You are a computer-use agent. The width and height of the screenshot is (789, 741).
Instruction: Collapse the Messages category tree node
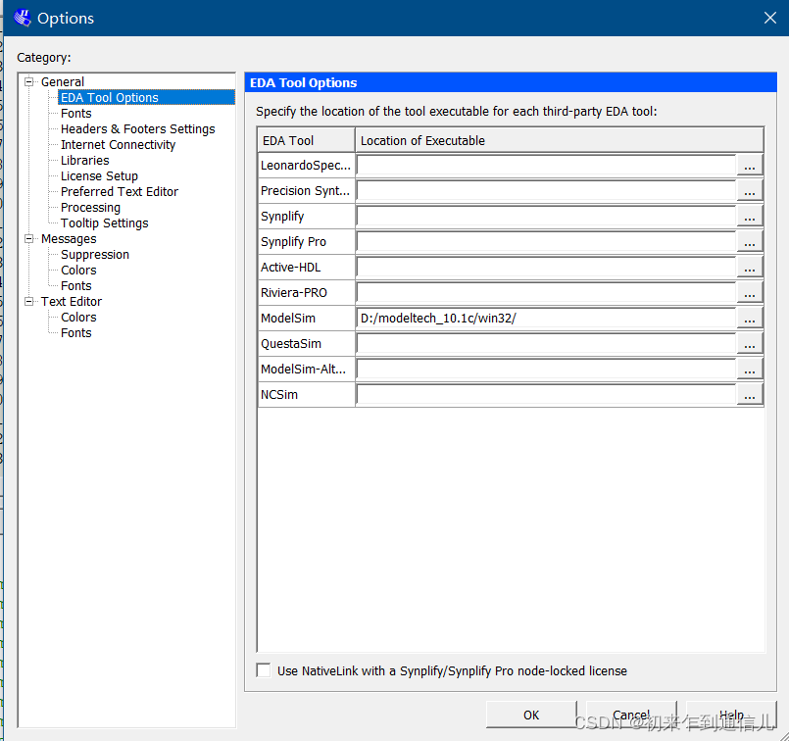pyautogui.click(x=29, y=238)
